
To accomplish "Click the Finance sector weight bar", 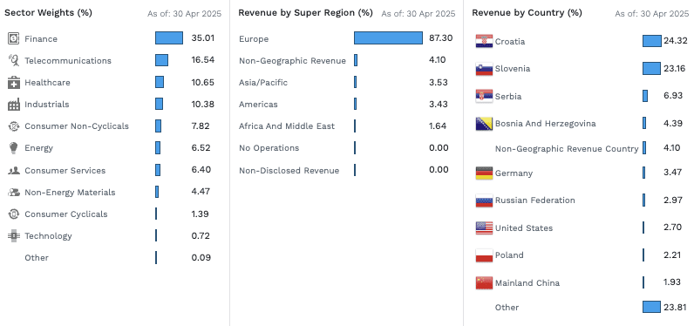I will click(x=169, y=38).
